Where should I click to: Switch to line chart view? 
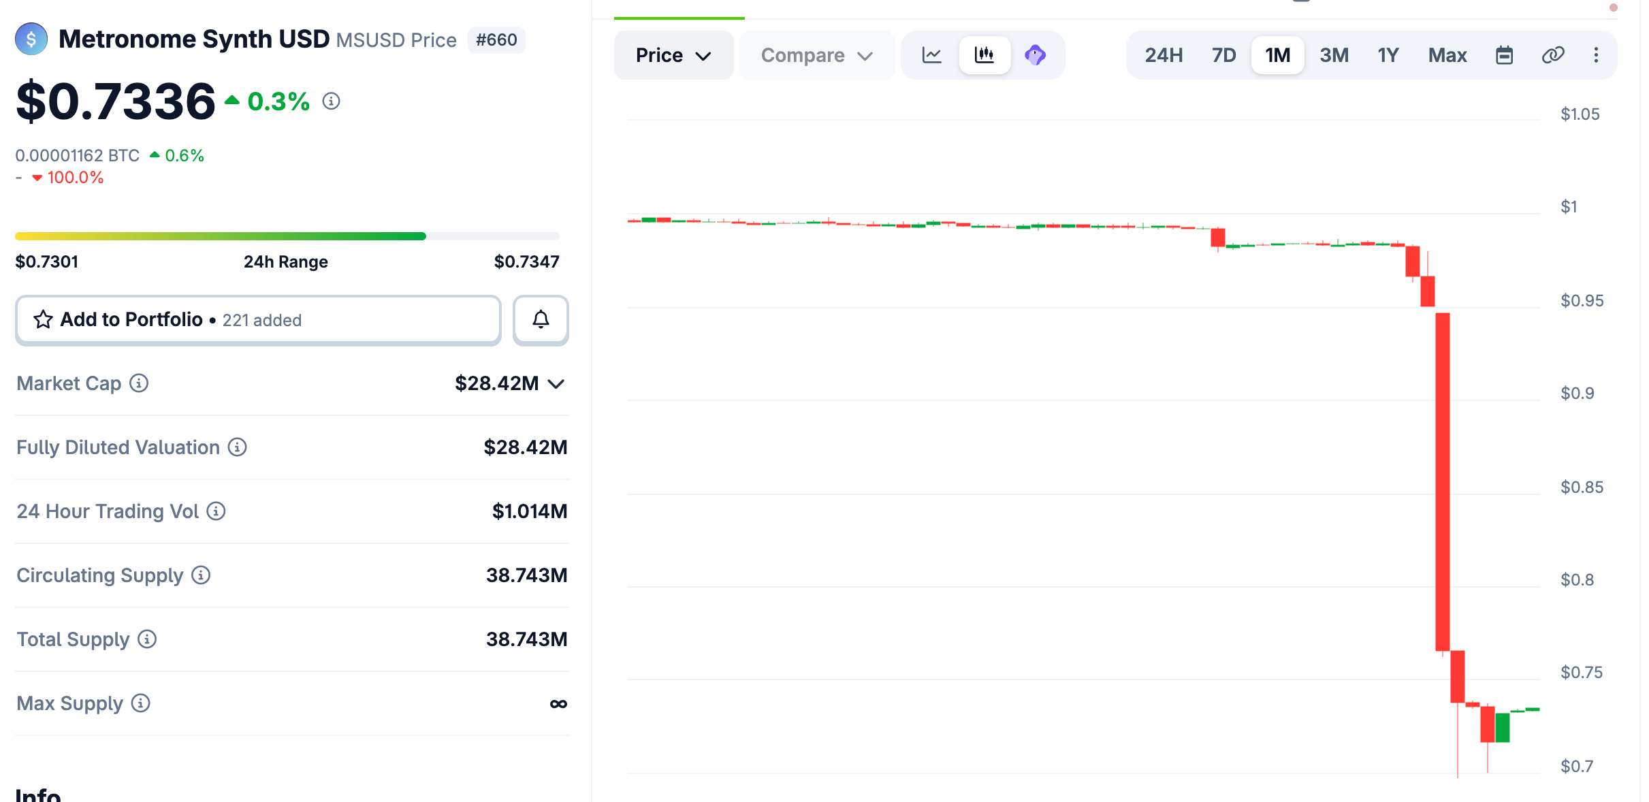(x=932, y=55)
